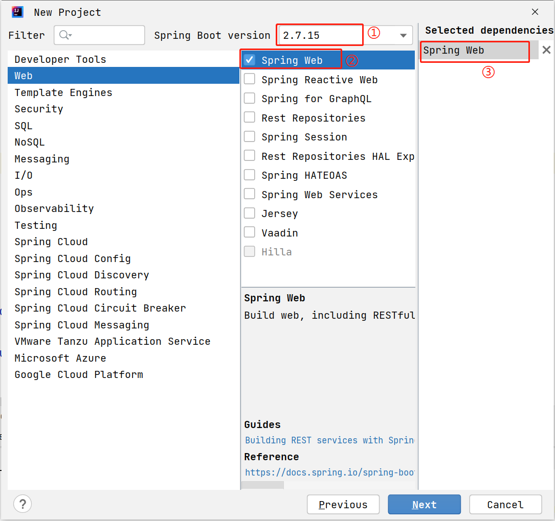
Task: Click the Next button
Action: 425,504
